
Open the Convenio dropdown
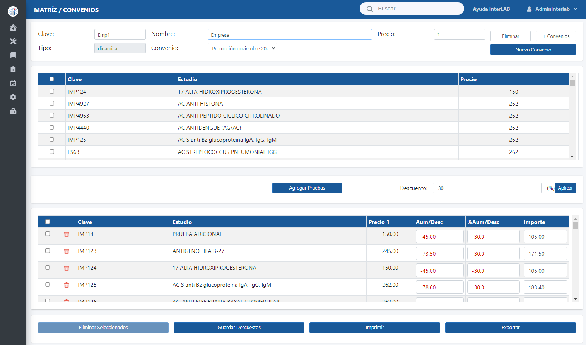[x=243, y=48]
